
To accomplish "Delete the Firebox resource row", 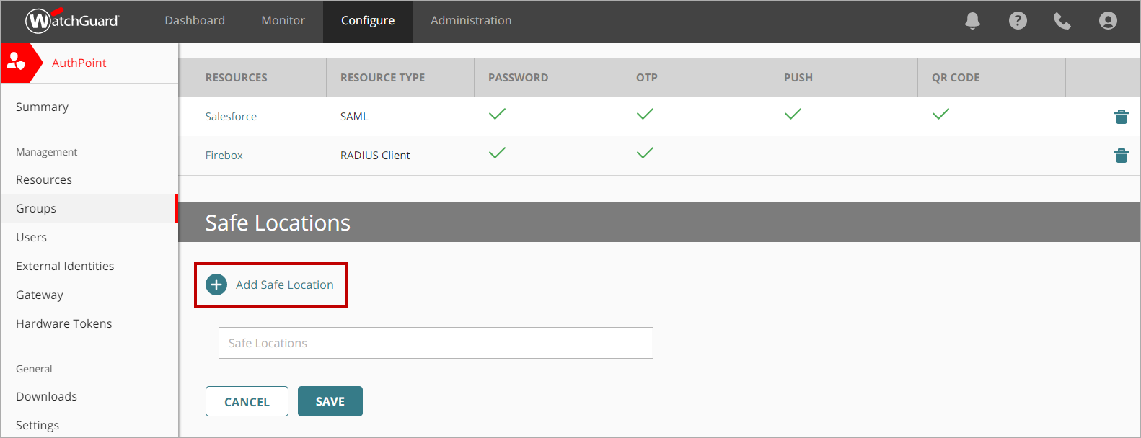I will click(x=1121, y=156).
